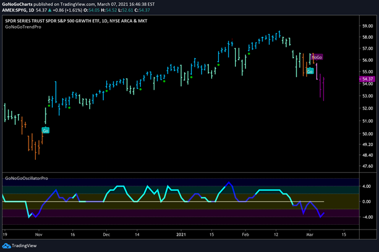Click the 47.60 price axis label
379x252 pixels.
pyautogui.click(x=367, y=166)
